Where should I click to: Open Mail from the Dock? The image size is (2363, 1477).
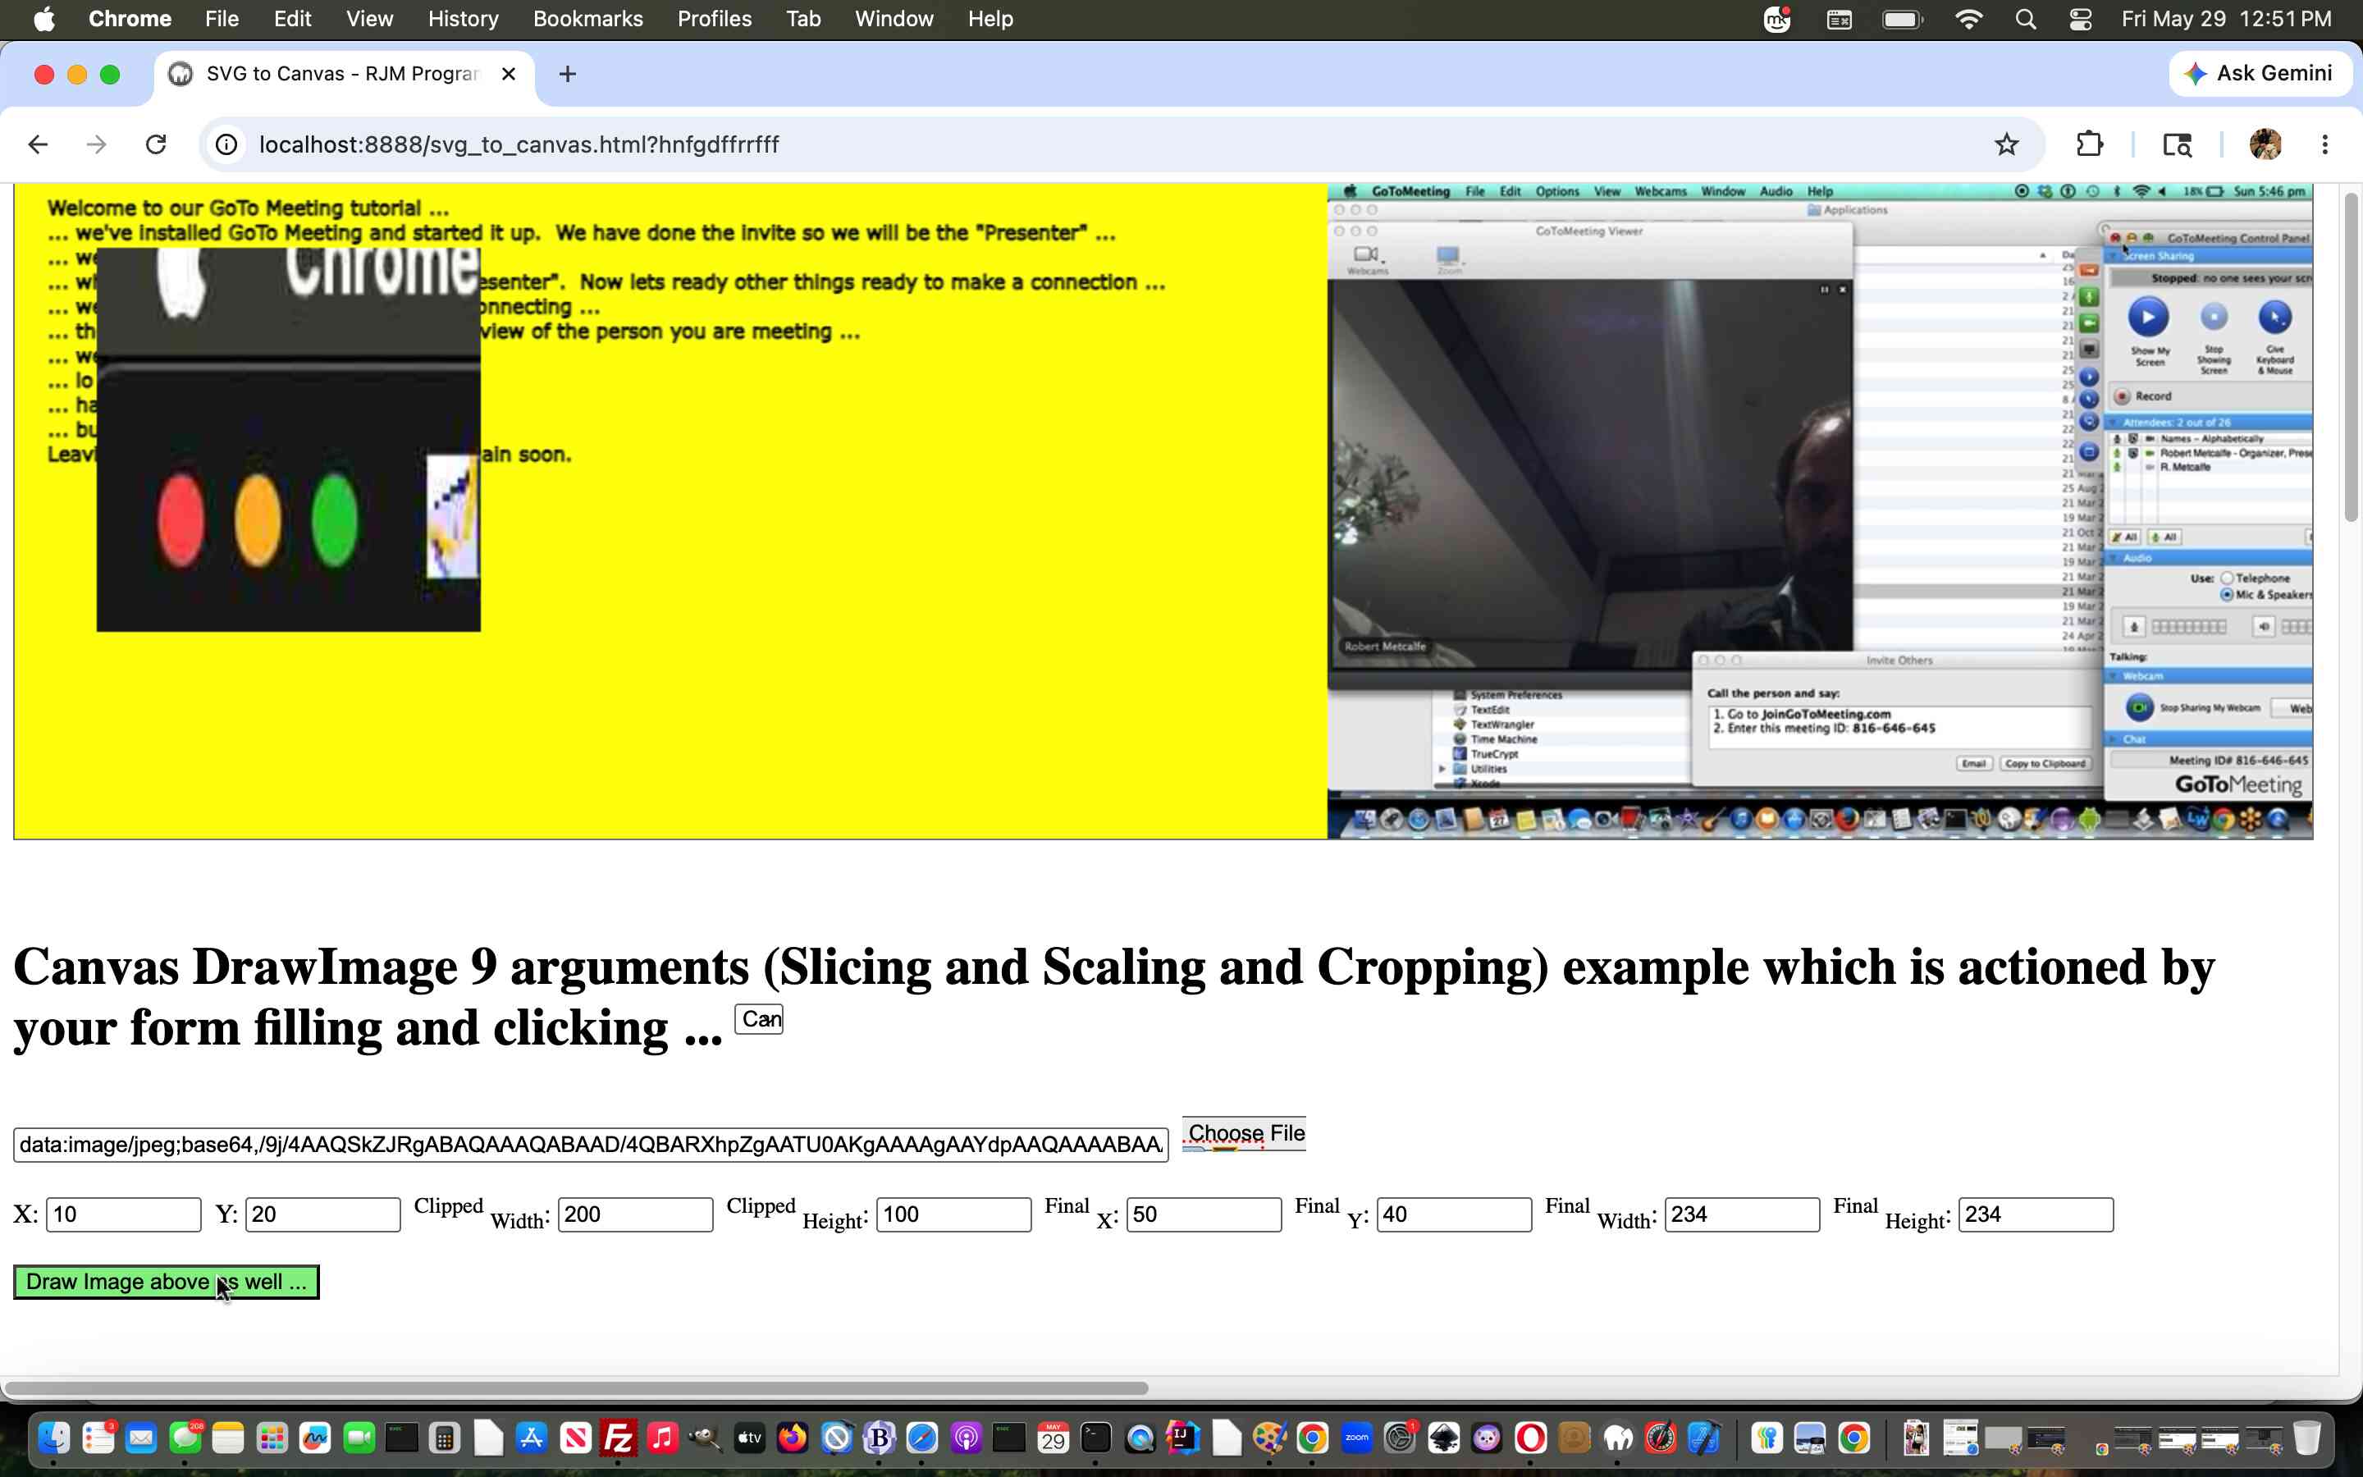pos(142,1438)
